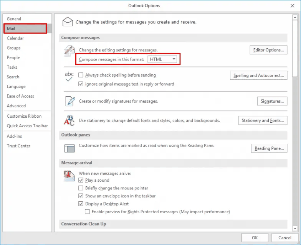Click 'Compose messages in this format' label
This screenshot has height=245, width=301.
click(111, 59)
